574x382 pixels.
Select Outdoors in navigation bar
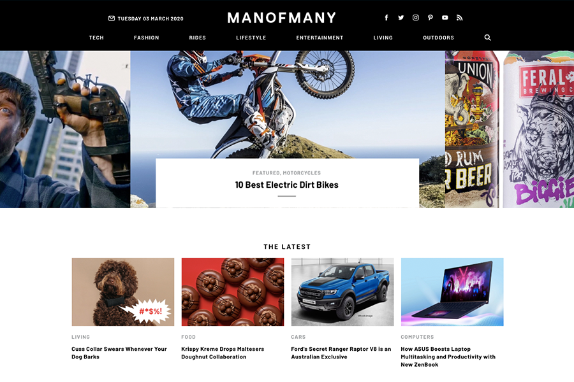438,38
